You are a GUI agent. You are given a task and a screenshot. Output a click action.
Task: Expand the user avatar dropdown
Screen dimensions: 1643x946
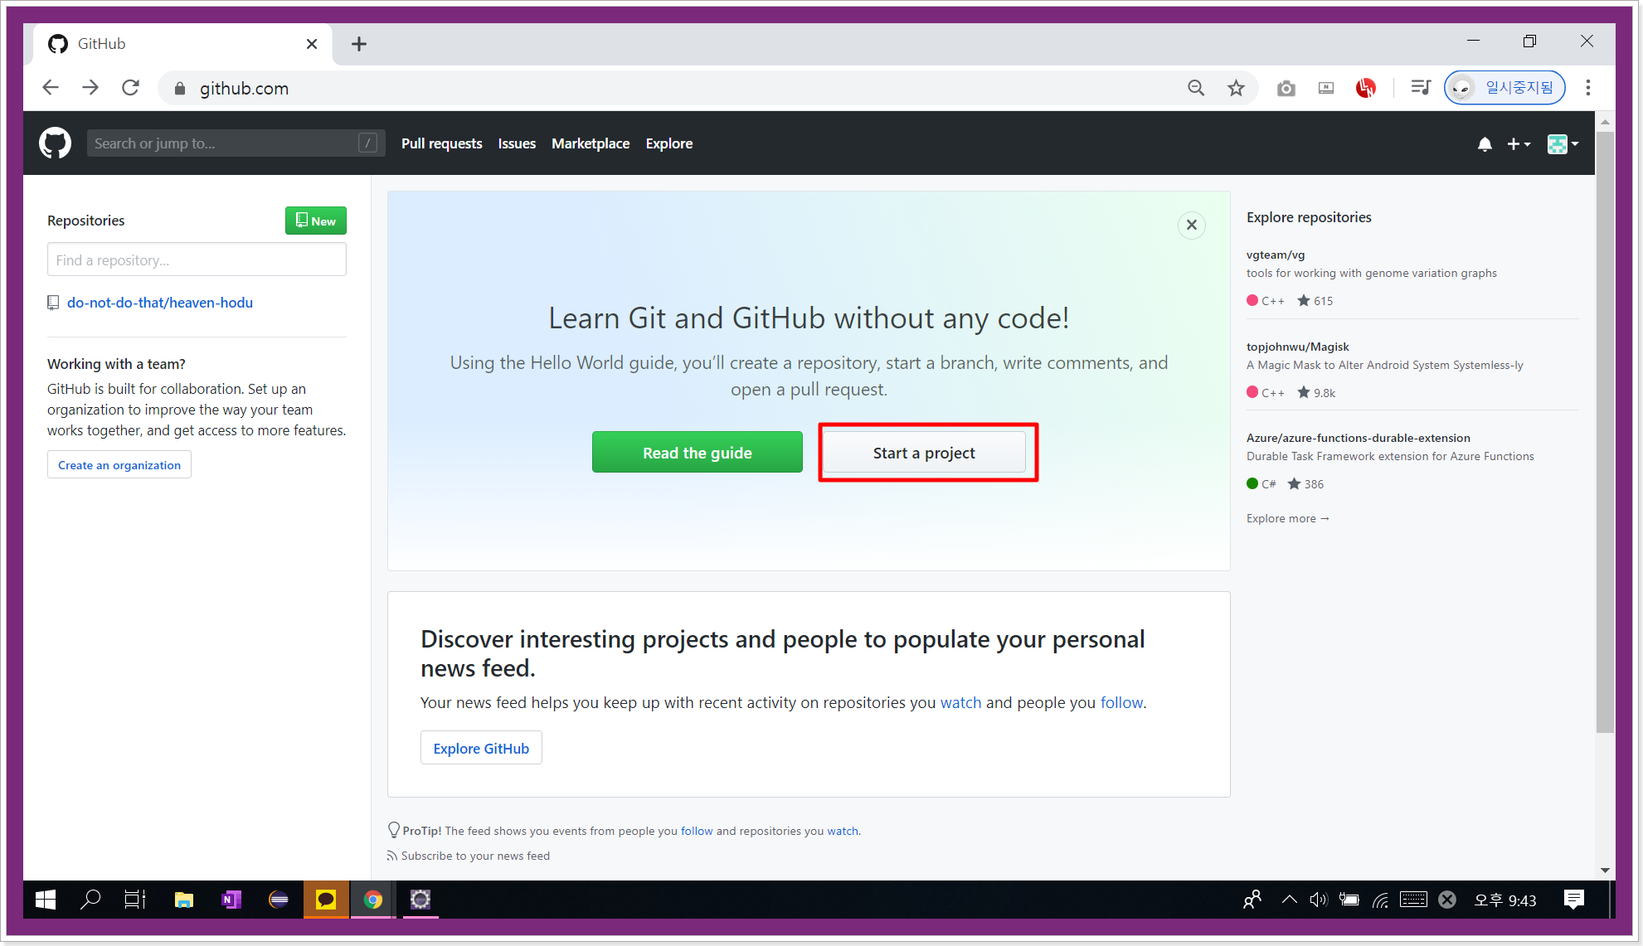[x=1563, y=144]
